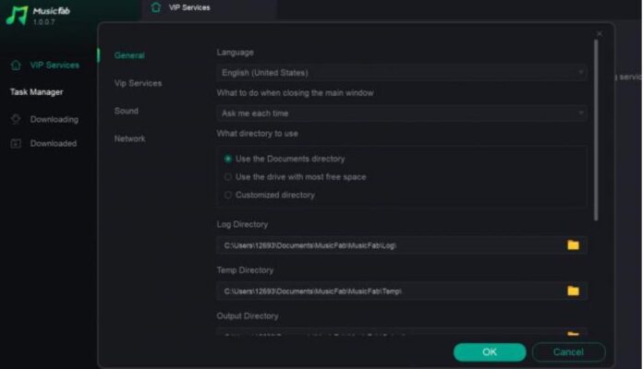643x369 pixels.
Task: Browse folder for Log Directory
Action: pyautogui.click(x=573, y=245)
